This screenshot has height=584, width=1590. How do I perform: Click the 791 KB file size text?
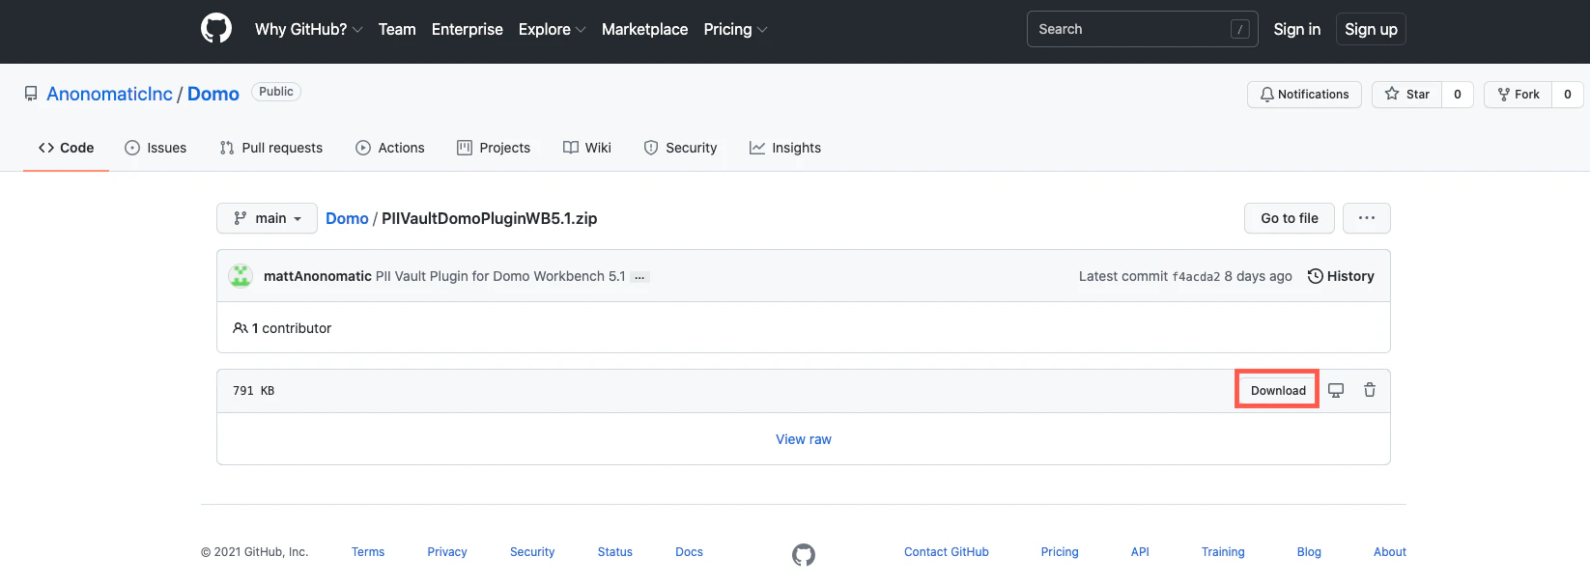254,391
